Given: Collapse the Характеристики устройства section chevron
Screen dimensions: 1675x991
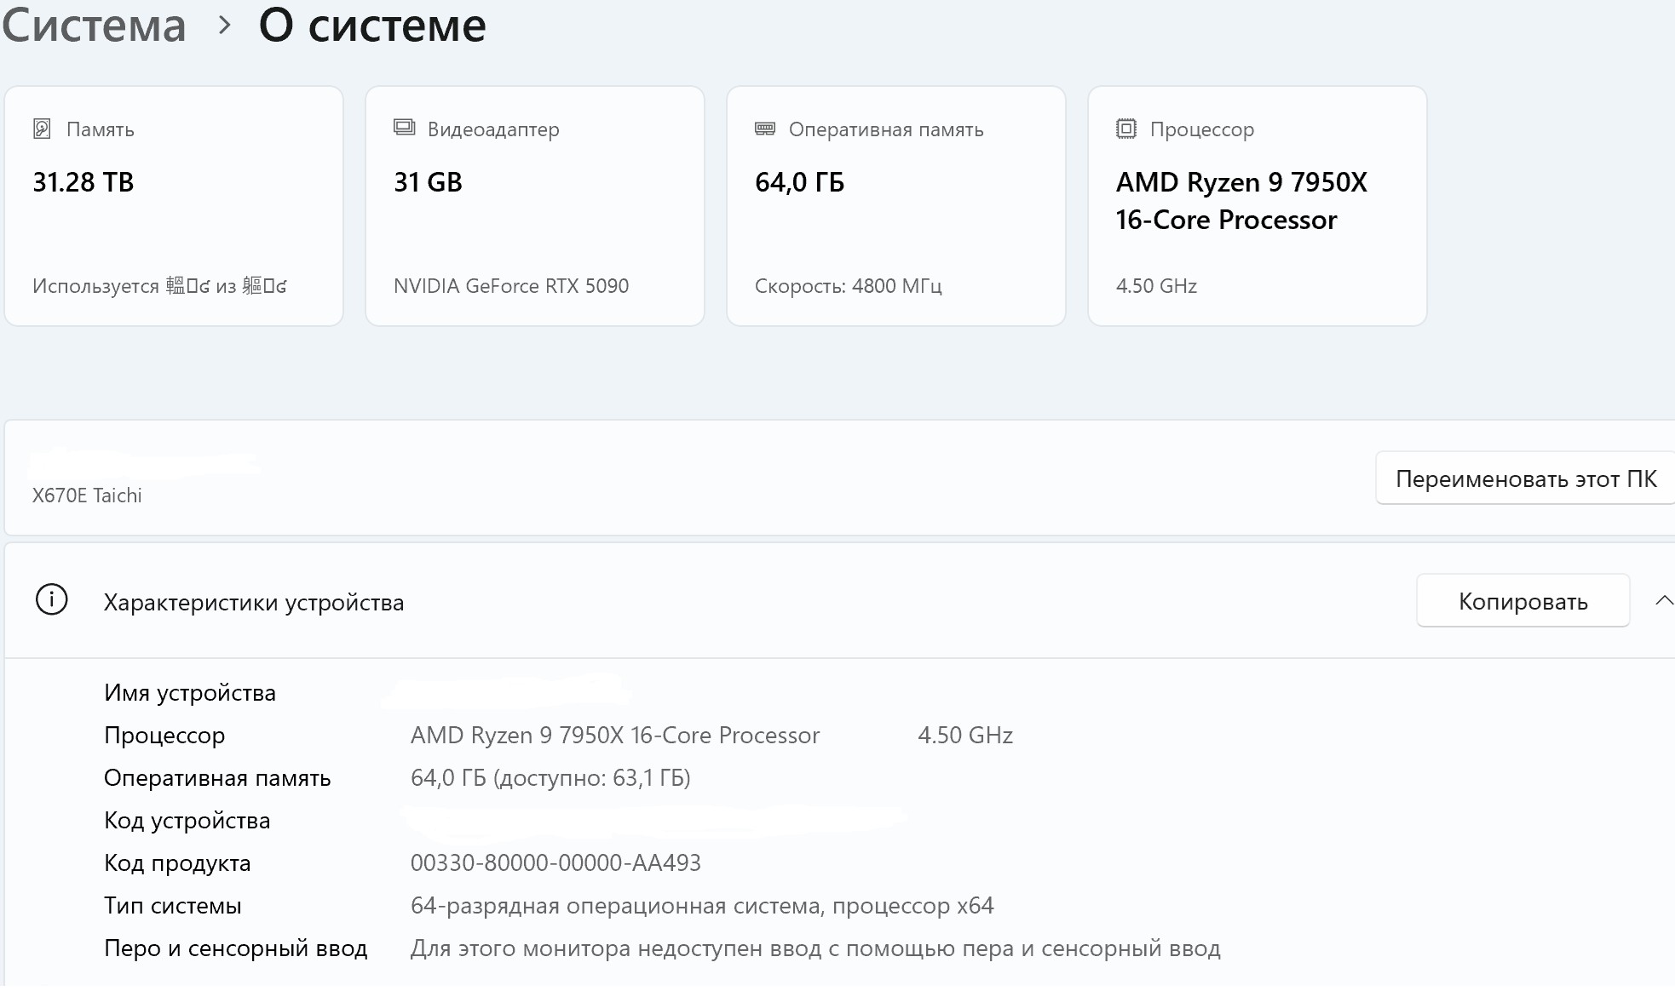Looking at the screenshot, I should point(1664,601).
